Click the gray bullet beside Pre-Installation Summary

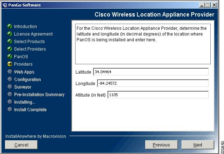(10, 94)
